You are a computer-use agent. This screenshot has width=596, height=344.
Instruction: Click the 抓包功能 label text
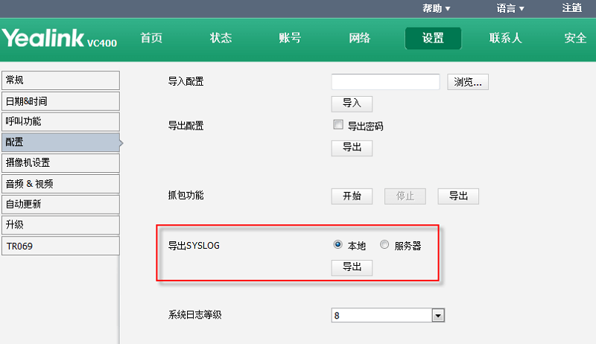click(186, 195)
